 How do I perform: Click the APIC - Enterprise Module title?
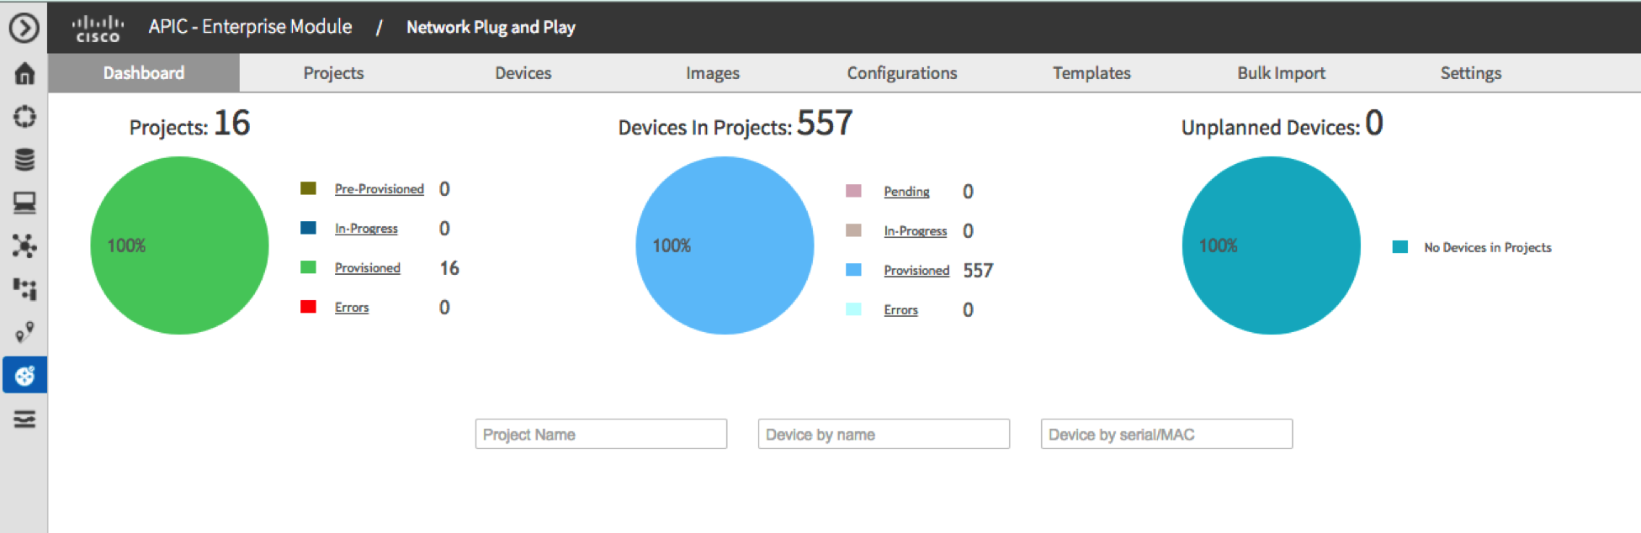click(250, 27)
